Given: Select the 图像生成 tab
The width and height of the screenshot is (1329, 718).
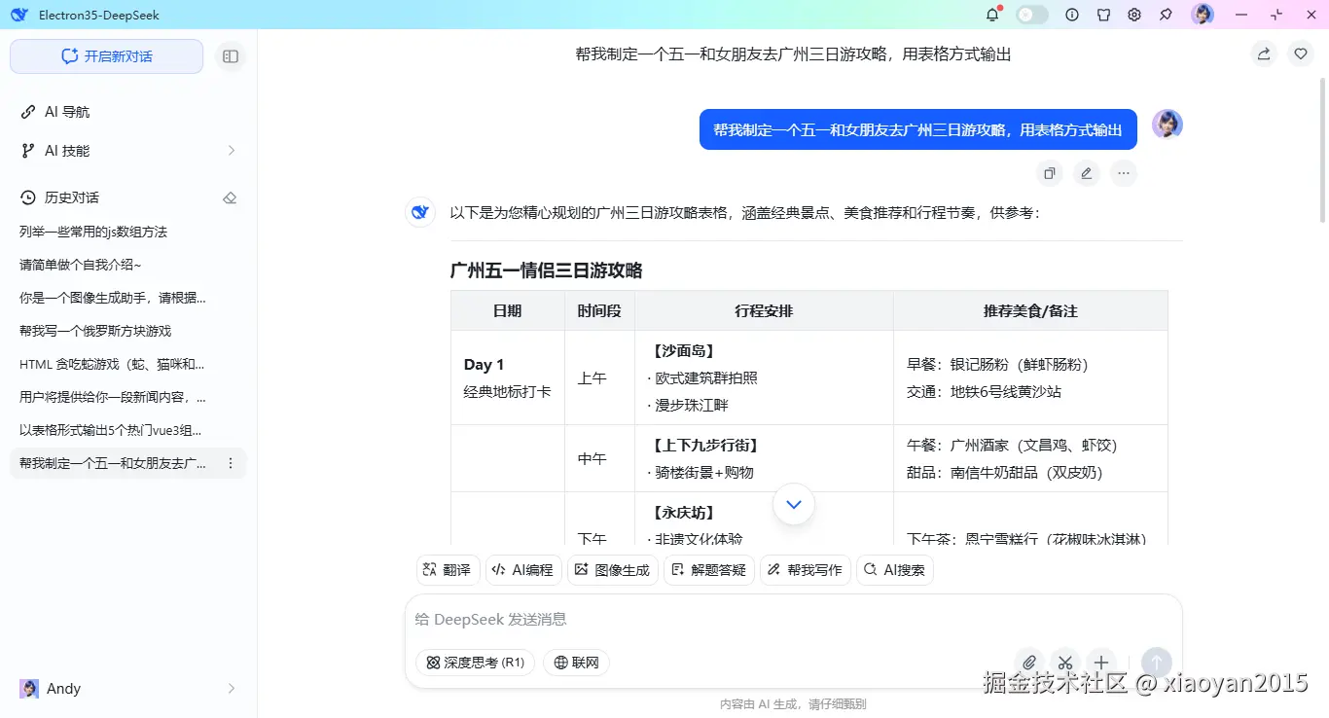Looking at the screenshot, I should 613,570.
